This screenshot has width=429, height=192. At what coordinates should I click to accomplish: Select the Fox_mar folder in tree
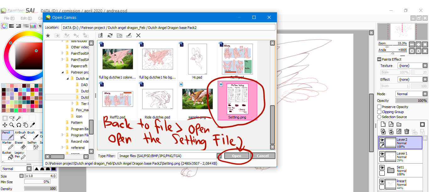pos(82,110)
